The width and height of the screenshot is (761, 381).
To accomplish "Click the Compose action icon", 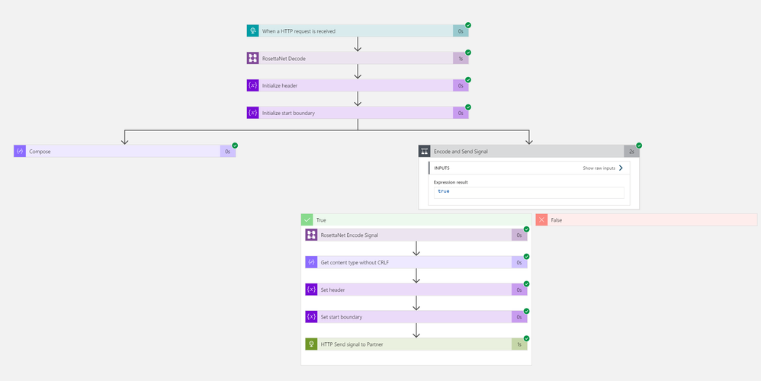I will [20, 152].
